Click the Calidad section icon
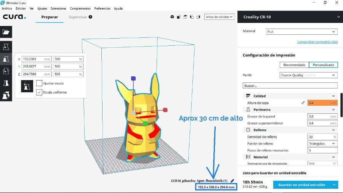This screenshot has width=343, height=193. click(248, 96)
